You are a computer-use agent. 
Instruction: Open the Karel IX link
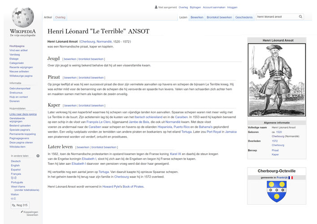click(175, 154)
